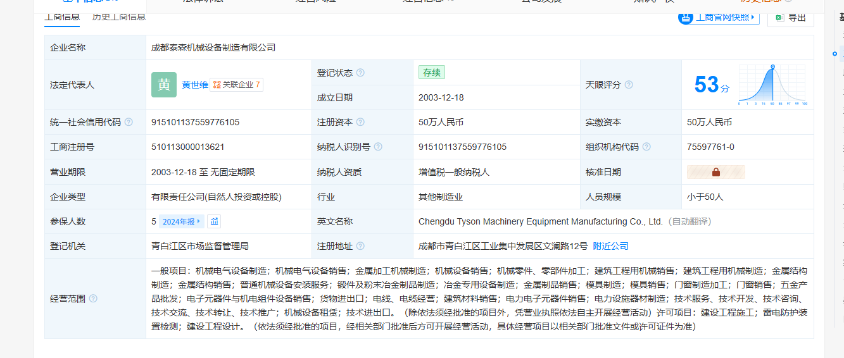844x358 pixels.
Task: Click the 导出 export button
Action: 791,17
